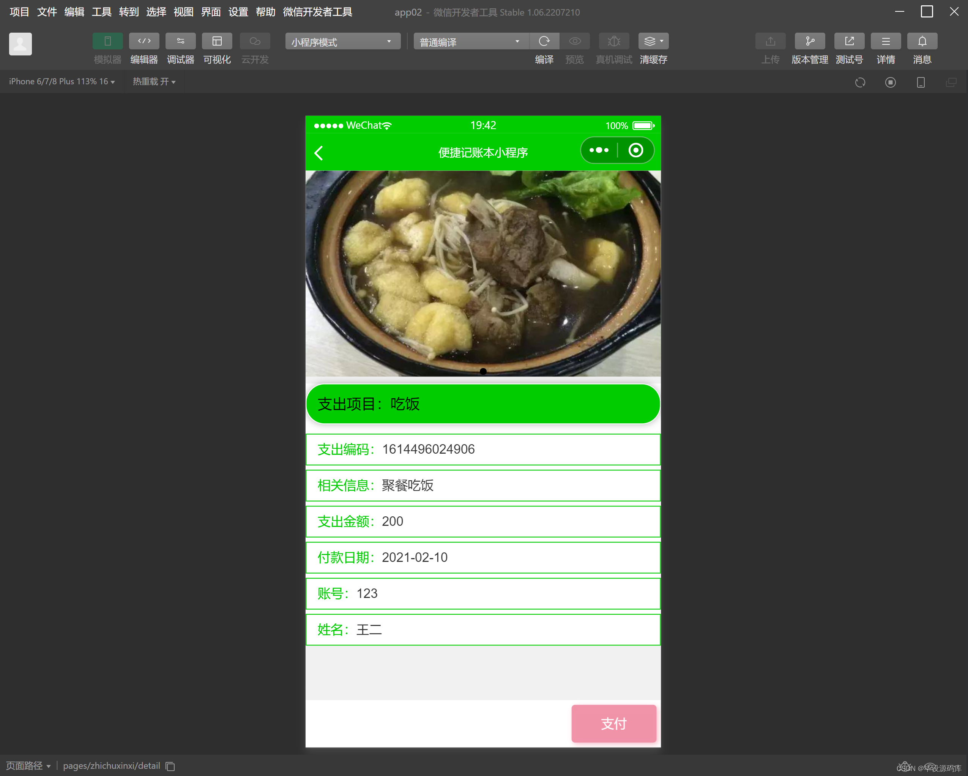Click the 编译 compile icon
Viewport: 968px width, 776px height.
pyautogui.click(x=544, y=41)
